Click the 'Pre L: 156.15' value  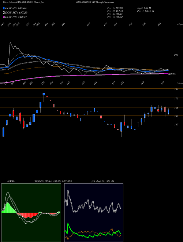(x=115, y=14)
